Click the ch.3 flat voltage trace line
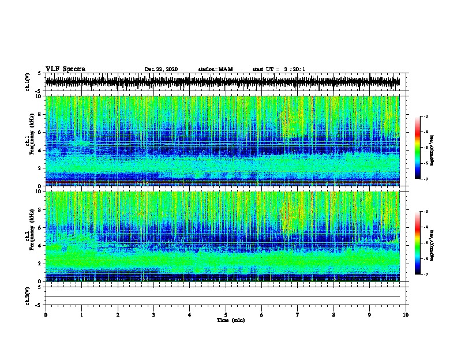 point(222,296)
